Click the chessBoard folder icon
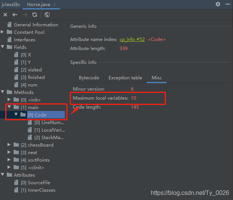 [16, 145]
